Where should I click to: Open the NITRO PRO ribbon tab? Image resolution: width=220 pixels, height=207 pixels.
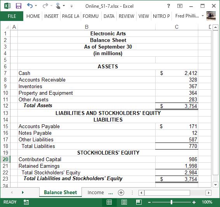(161, 16)
